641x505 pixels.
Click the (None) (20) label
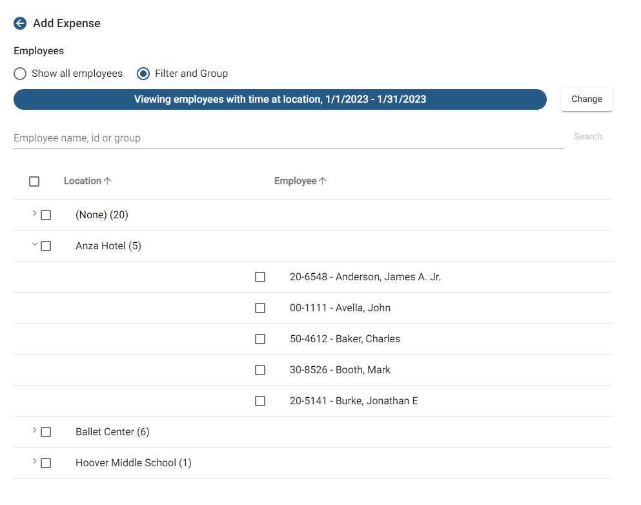pos(102,214)
